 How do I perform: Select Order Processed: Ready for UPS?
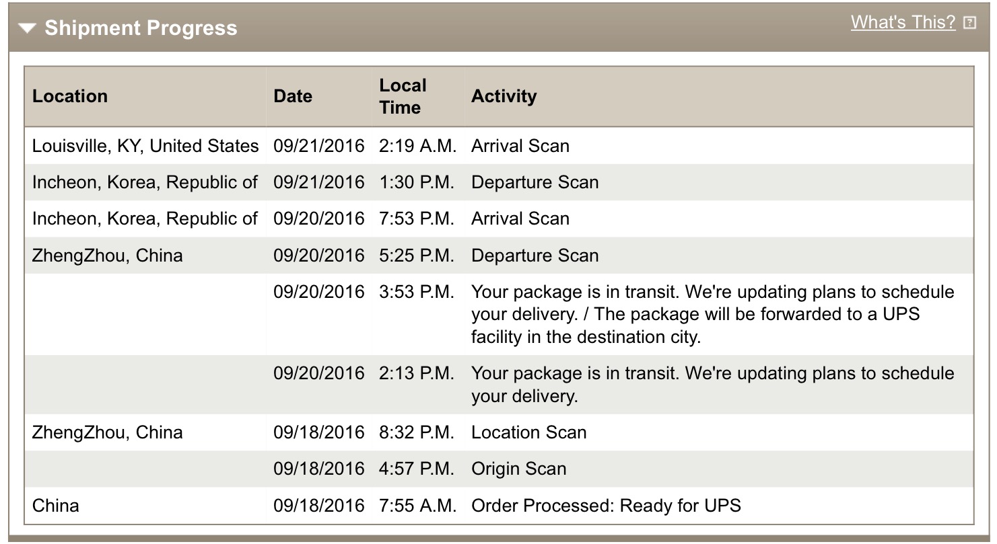[606, 505]
